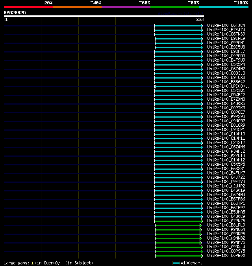The height and width of the screenshot is (266, 252).
Task: Open the UniRef100_B9IPL9 hit label
Action: tap(226, 39)
